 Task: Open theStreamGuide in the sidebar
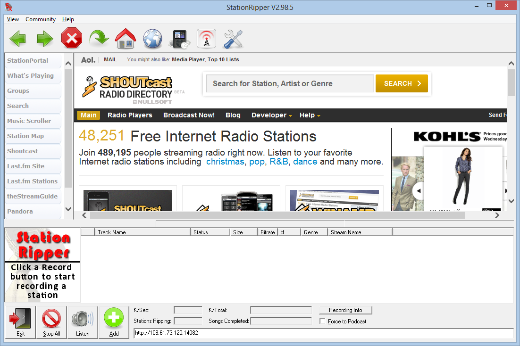pyautogui.click(x=33, y=196)
